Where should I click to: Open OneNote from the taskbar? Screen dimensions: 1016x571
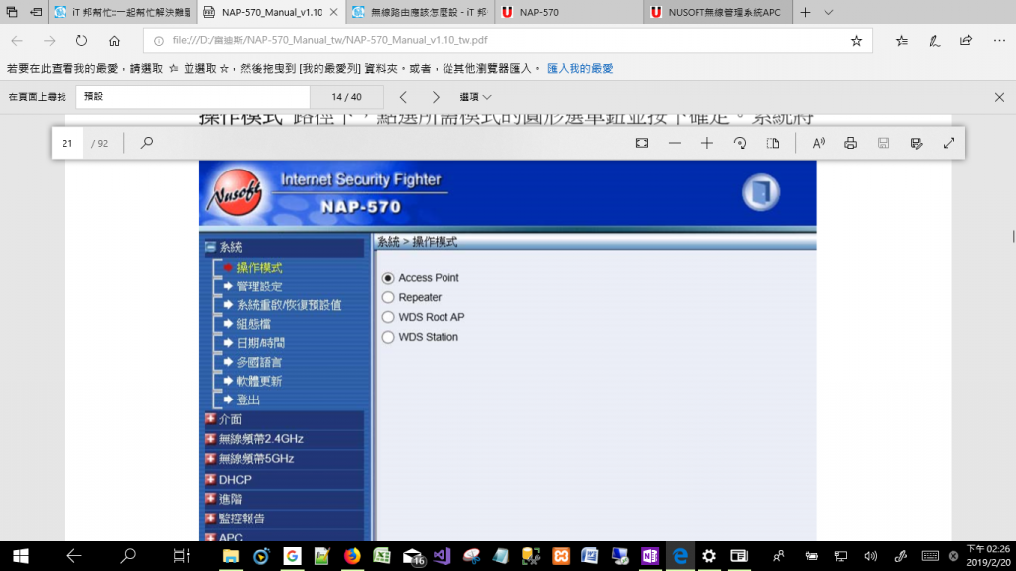[649, 556]
